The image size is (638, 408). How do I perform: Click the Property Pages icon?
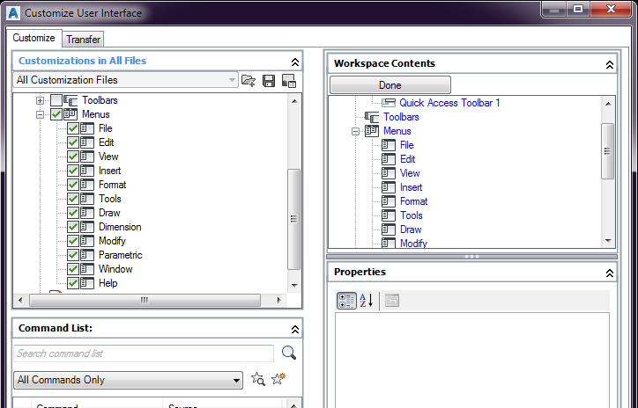pyautogui.click(x=392, y=301)
